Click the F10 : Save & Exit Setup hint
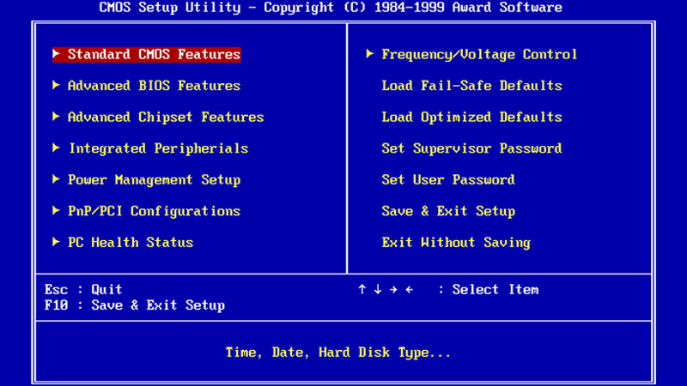The height and width of the screenshot is (386, 687). click(135, 305)
